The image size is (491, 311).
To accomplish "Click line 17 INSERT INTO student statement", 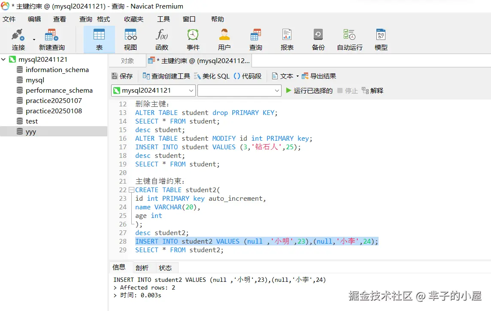I will click(218, 147).
